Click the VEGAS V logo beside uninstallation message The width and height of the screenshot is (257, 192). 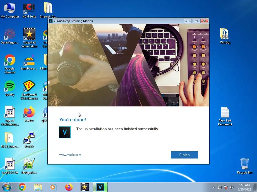click(65, 132)
